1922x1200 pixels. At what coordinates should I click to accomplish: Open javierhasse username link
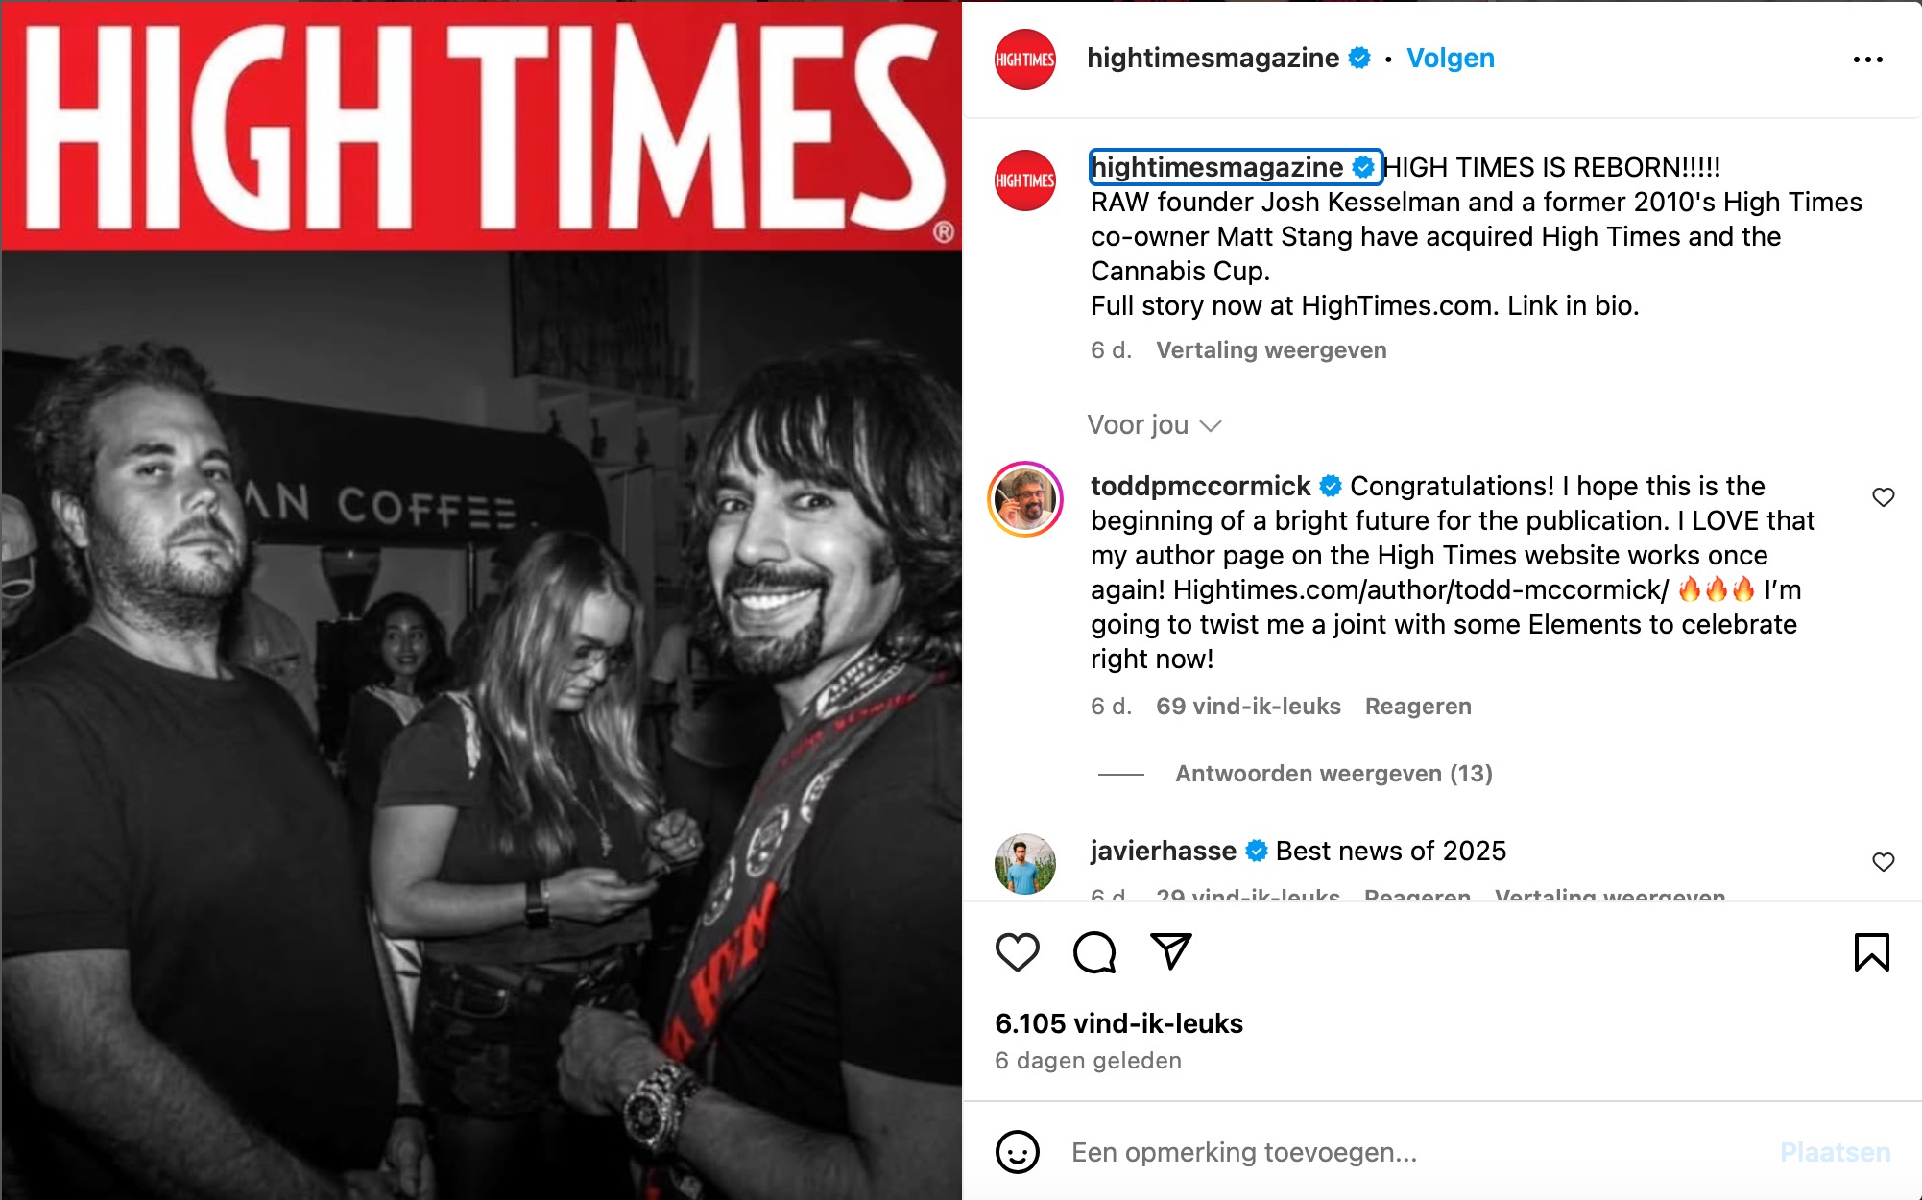coord(1164,851)
